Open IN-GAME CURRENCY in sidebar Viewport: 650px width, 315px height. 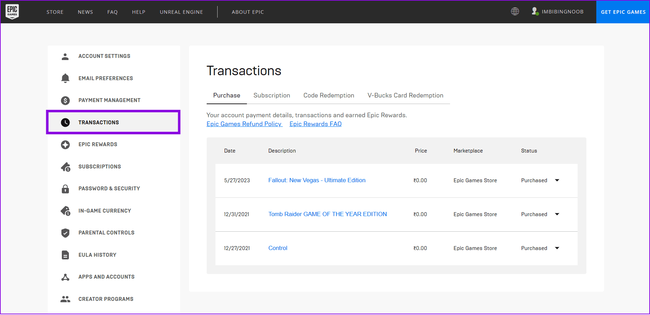(x=105, y=211)
